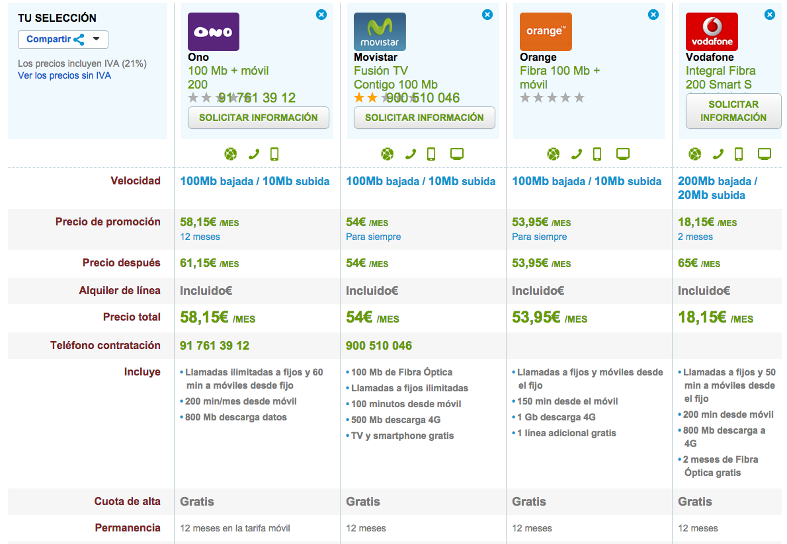Click the Orange landline phone icon
The image size is (787, 544).
[577, 154]
